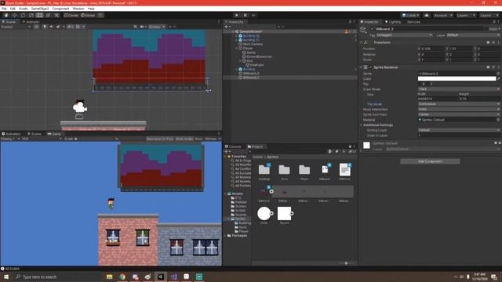Open Shaded draw mode dropdown
The width and height of the screenshot is (502, 282).
[x=16, y=27]
